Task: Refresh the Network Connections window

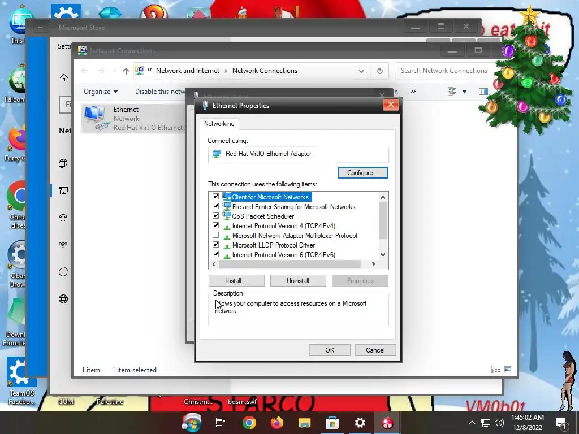Action: click(379, 71)
